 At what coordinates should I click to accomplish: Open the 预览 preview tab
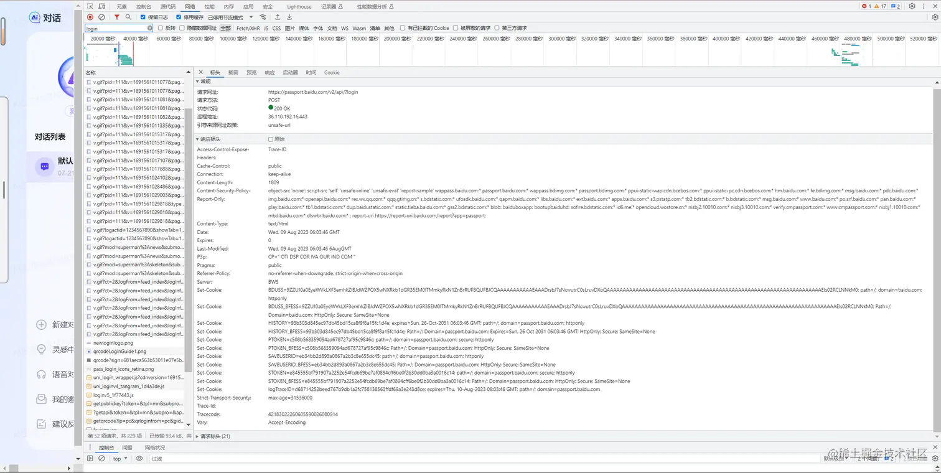(x=251, y=72)
